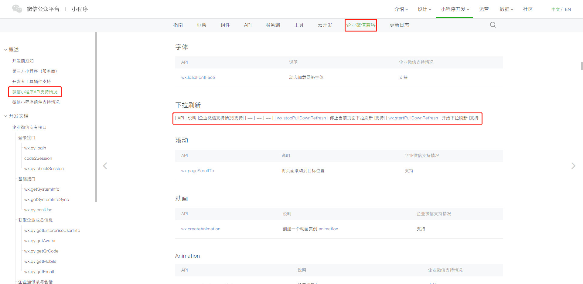Expand the 介绍 dropdown menu
583x284 pixels.
tap(401, 9)
